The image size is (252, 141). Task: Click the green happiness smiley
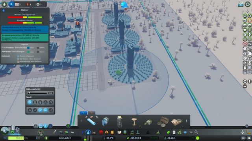(x=198, y=138)
